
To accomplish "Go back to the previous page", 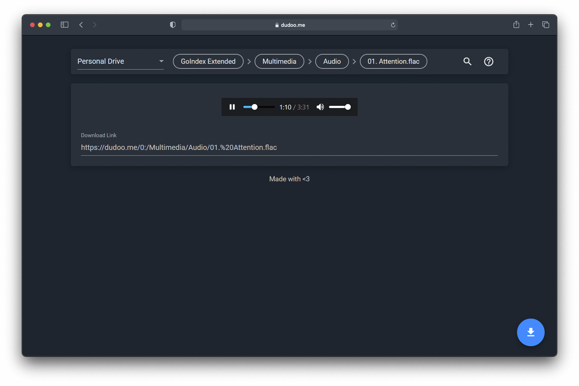I will pyautogui.click(x=81, y=25).
